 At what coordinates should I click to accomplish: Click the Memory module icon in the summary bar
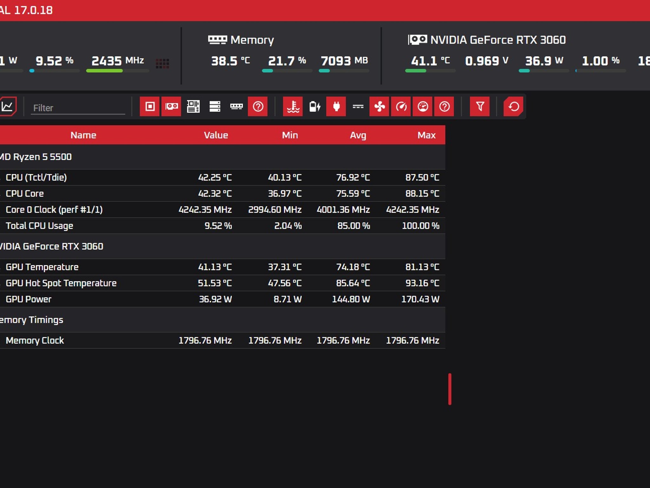pyautogui.click(x=217, y=40)
